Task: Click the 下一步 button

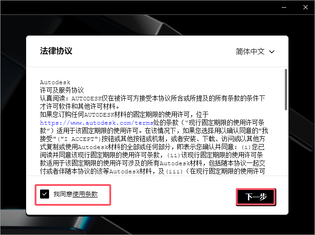Action: (256, 197)
